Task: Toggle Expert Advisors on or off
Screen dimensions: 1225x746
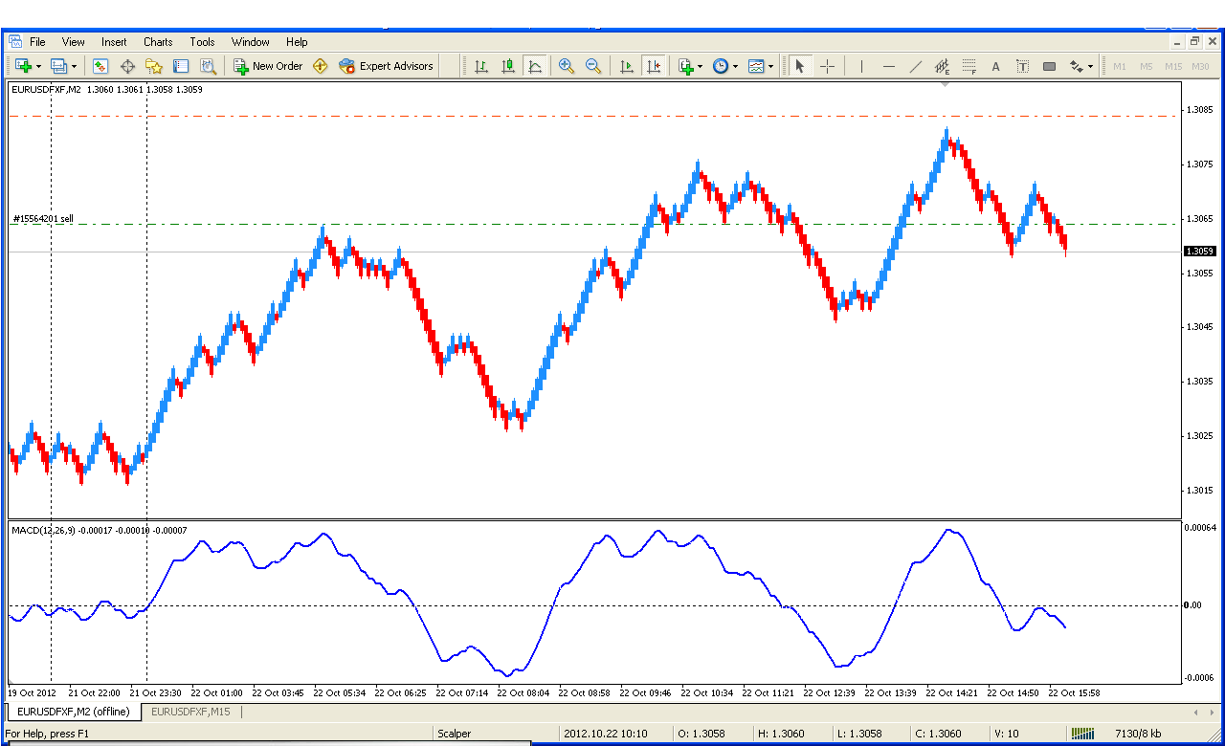Action: [x=386, y=66]
